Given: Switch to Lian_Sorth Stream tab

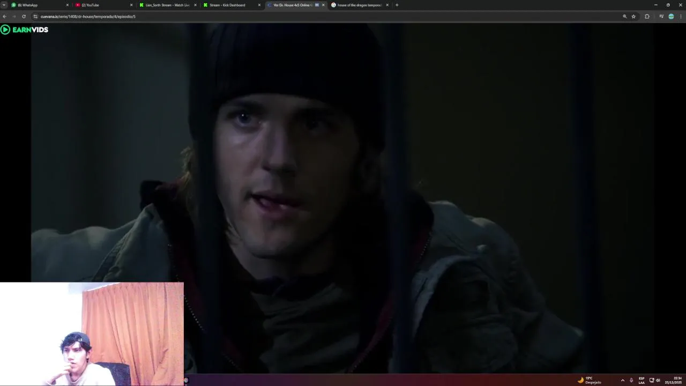Looking at the screenshot, I should (168, 5).
